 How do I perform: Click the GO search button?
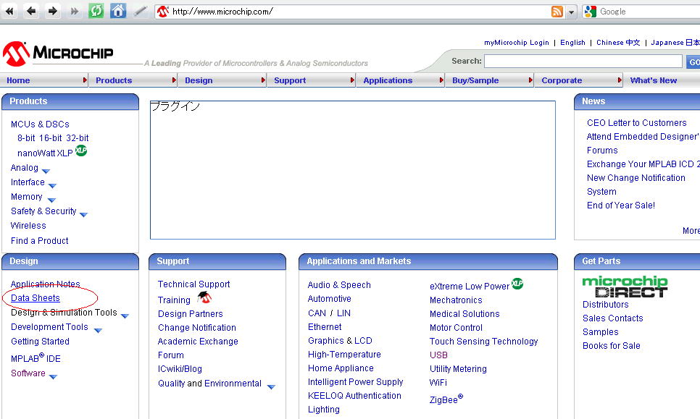(x=693, y=62)
